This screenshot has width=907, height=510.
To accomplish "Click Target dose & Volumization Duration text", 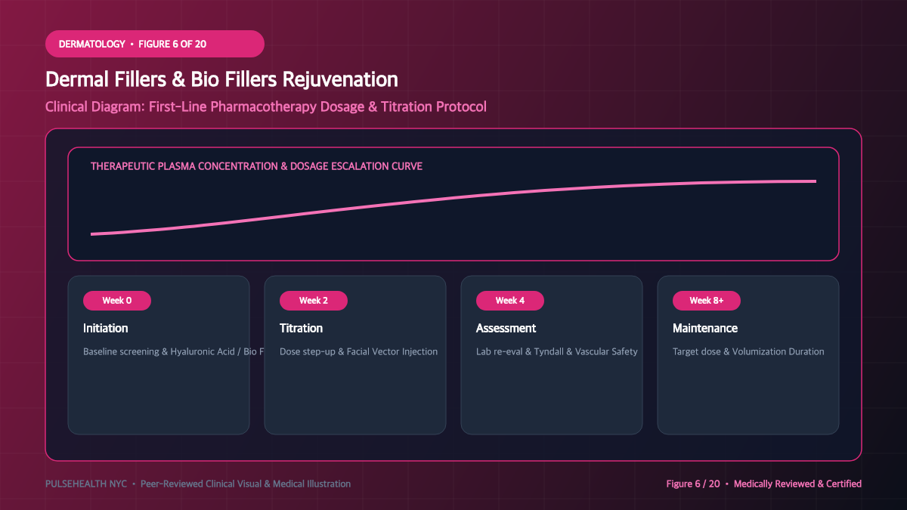I will click(x=748, y=352).
